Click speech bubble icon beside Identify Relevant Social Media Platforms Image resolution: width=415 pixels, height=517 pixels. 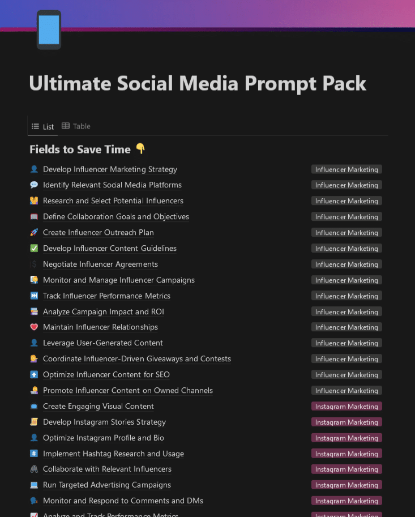(x=34, y=185)
